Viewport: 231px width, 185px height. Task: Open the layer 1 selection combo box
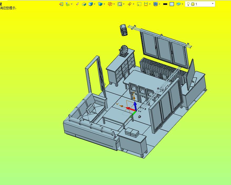(x=200, y=4)
